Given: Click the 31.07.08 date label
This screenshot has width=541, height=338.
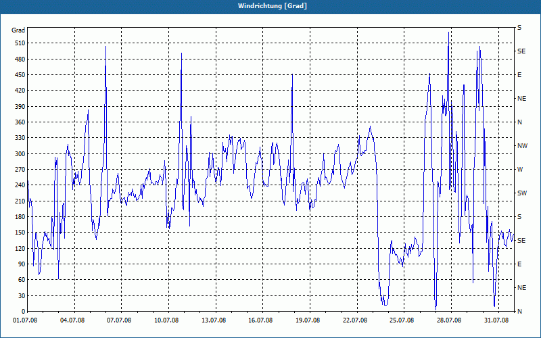Looking at the screenshot, I should (x=496, y=320).
